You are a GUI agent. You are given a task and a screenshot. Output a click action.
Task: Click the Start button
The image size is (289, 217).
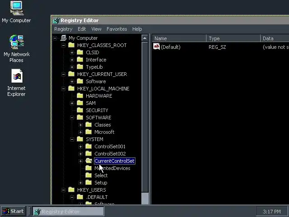coord(13,211)
